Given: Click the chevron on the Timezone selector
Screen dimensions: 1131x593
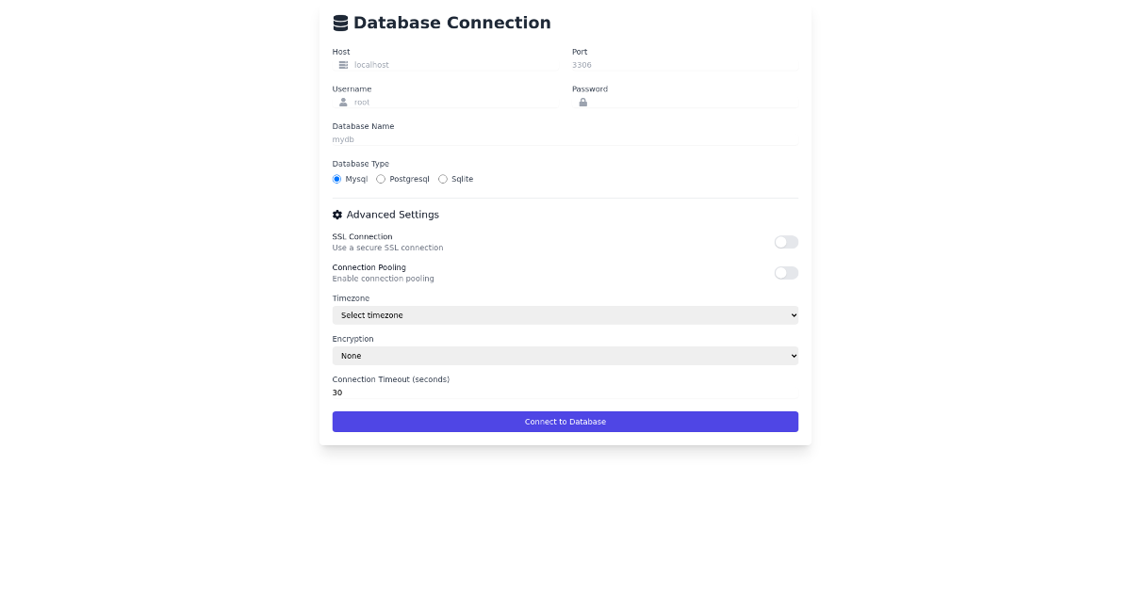Looking at the screenshot, I should pos(792,314).
